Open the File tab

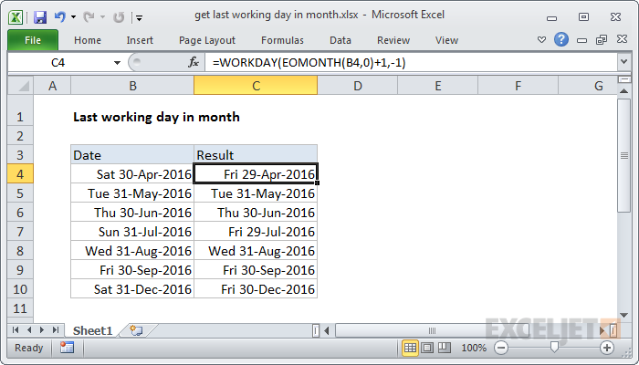[x=33, y=40]
